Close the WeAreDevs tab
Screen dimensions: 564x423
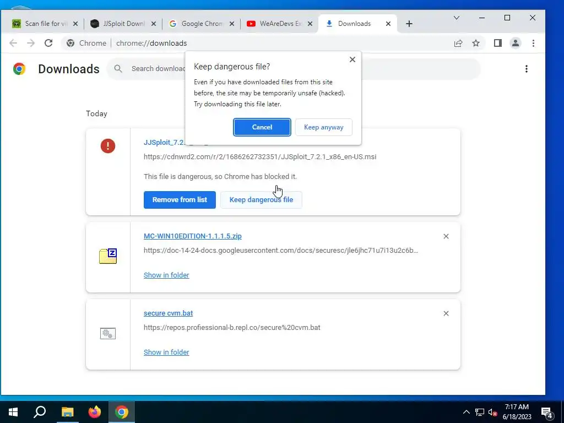click(x=310, y=24)
